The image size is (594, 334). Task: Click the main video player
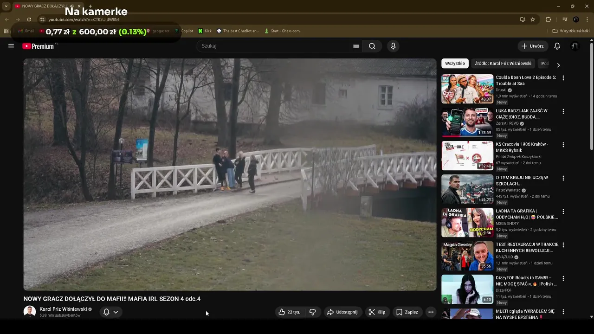point(230,174)
